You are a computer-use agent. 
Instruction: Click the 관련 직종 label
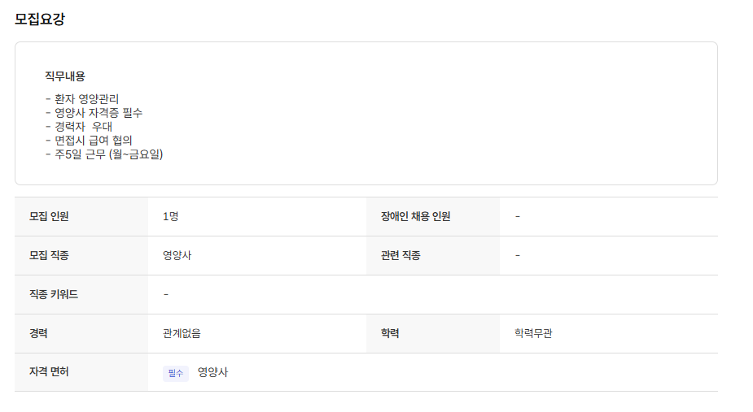pos(401,255)
